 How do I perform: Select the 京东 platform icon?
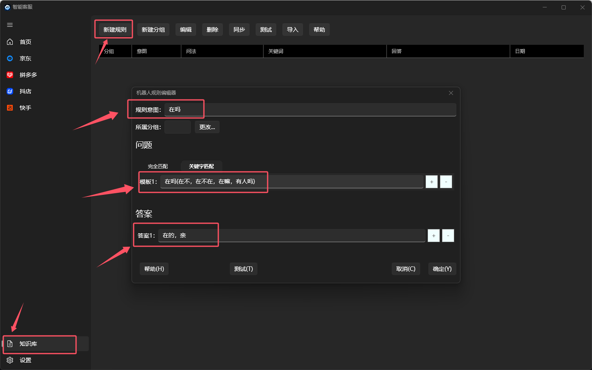pos(10,58)
